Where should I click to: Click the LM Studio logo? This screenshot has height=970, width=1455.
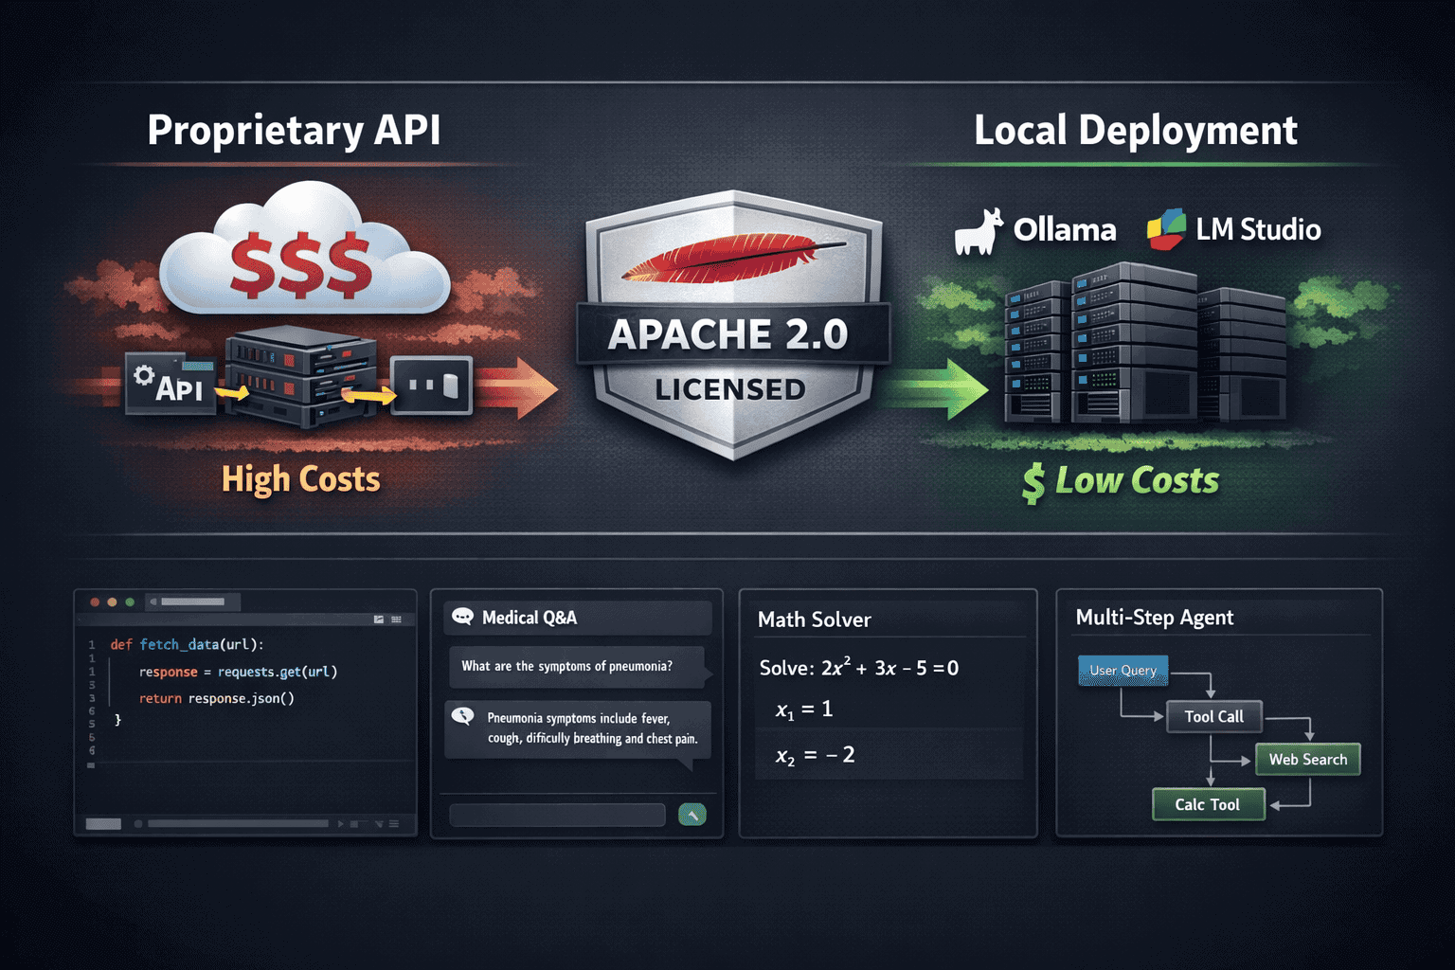(1167, 229)
